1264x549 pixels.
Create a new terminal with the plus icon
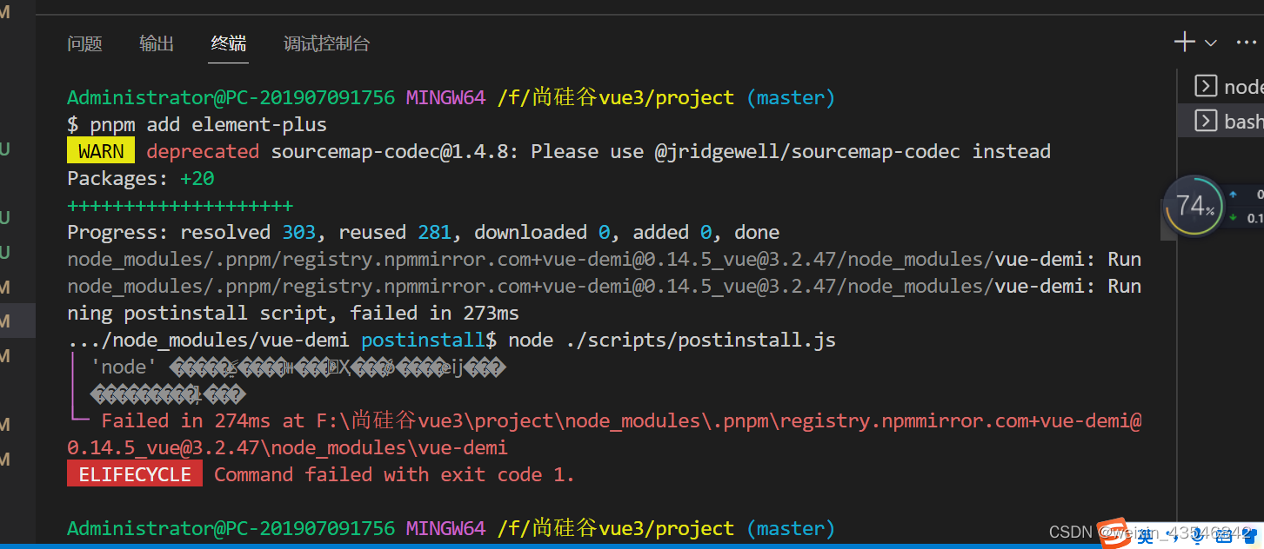pyautogui.click(x=1185, y=42)
